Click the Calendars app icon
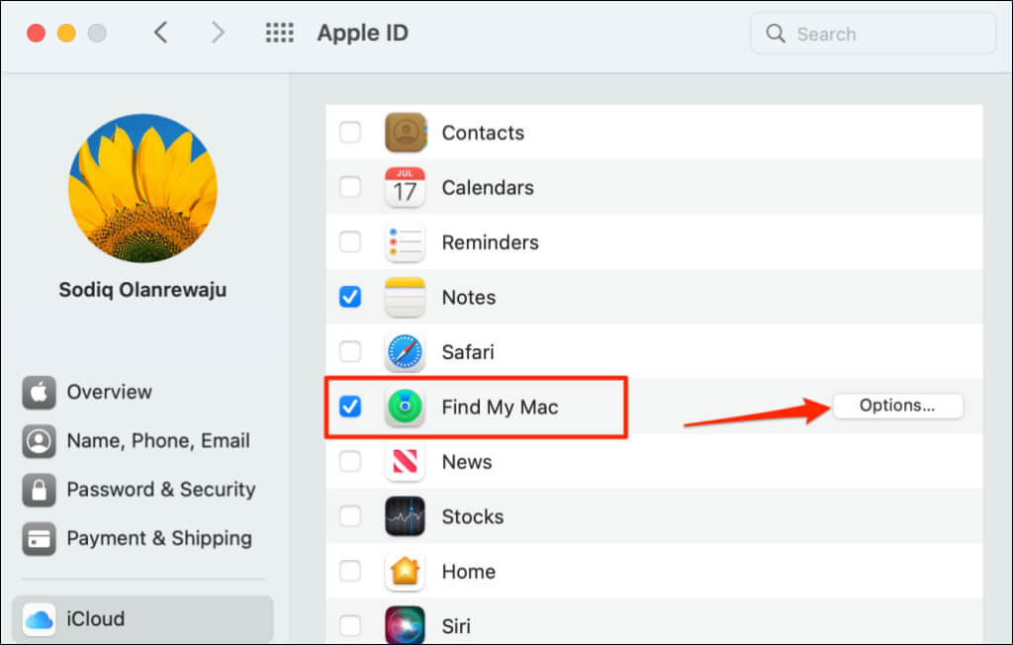 click(405, 187)
